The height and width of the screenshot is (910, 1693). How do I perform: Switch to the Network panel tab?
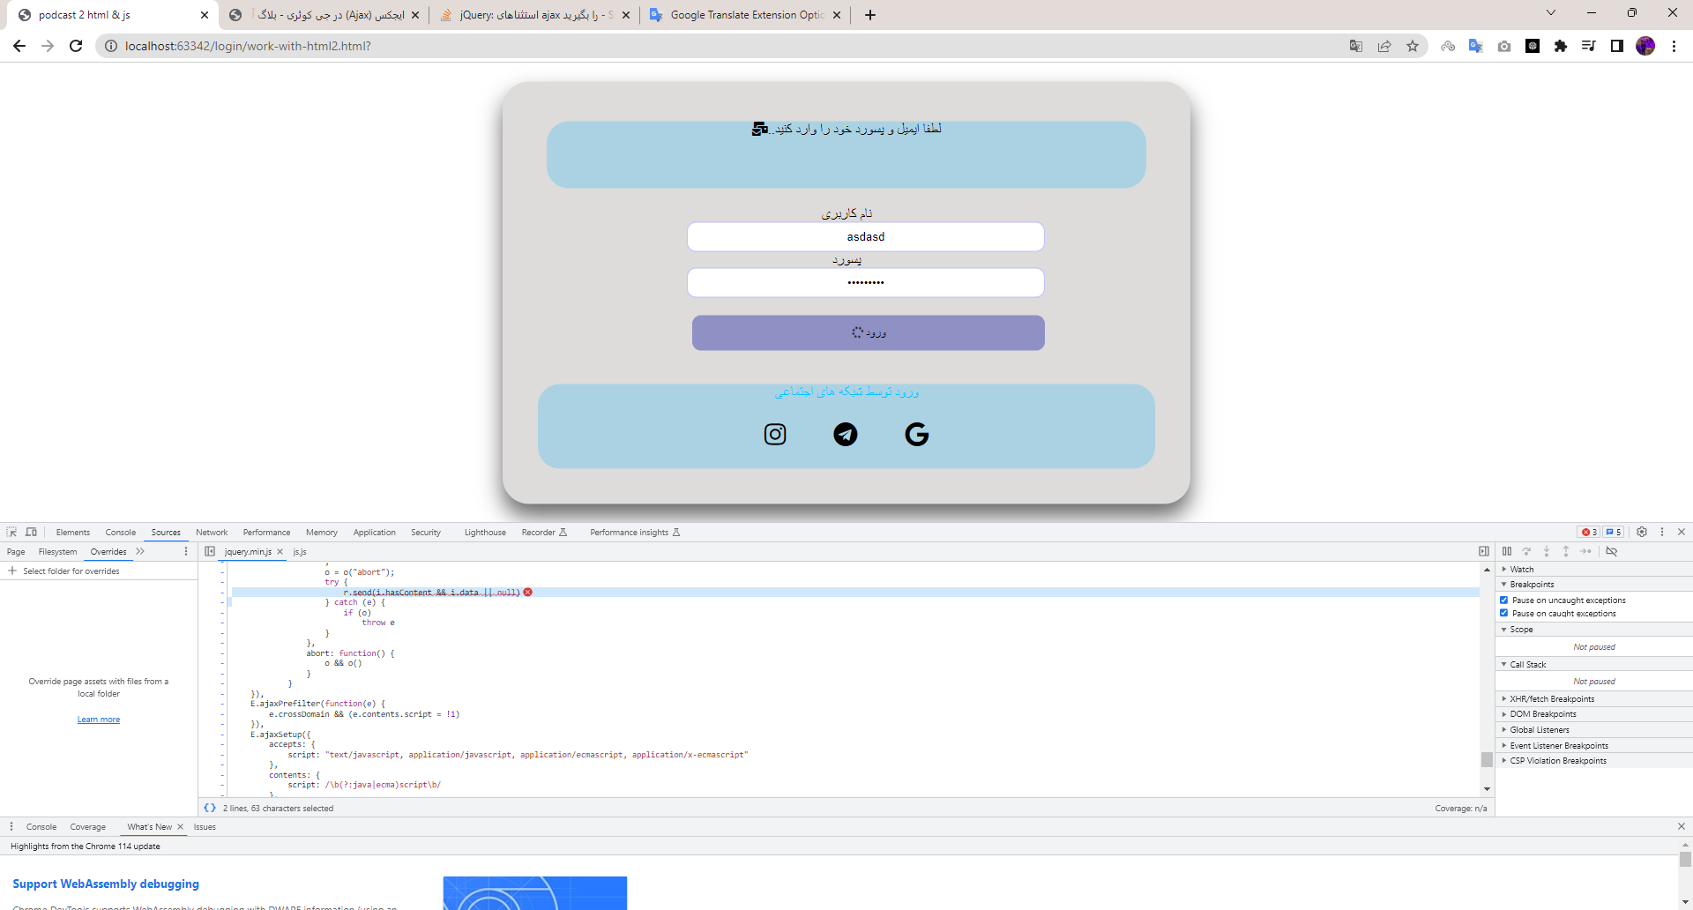[212, 532]
